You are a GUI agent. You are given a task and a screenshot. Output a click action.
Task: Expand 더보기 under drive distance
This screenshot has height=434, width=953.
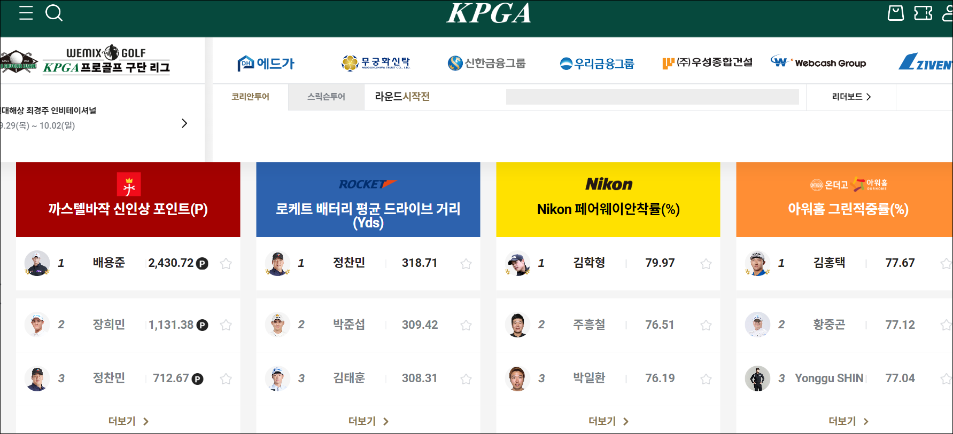(x=368, y=421)
